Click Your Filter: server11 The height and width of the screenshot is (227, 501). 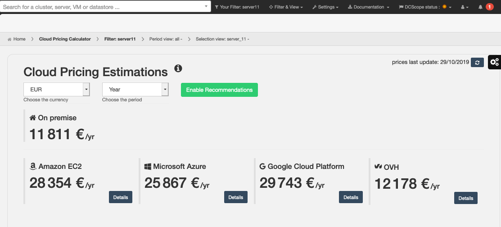(237, 7)
